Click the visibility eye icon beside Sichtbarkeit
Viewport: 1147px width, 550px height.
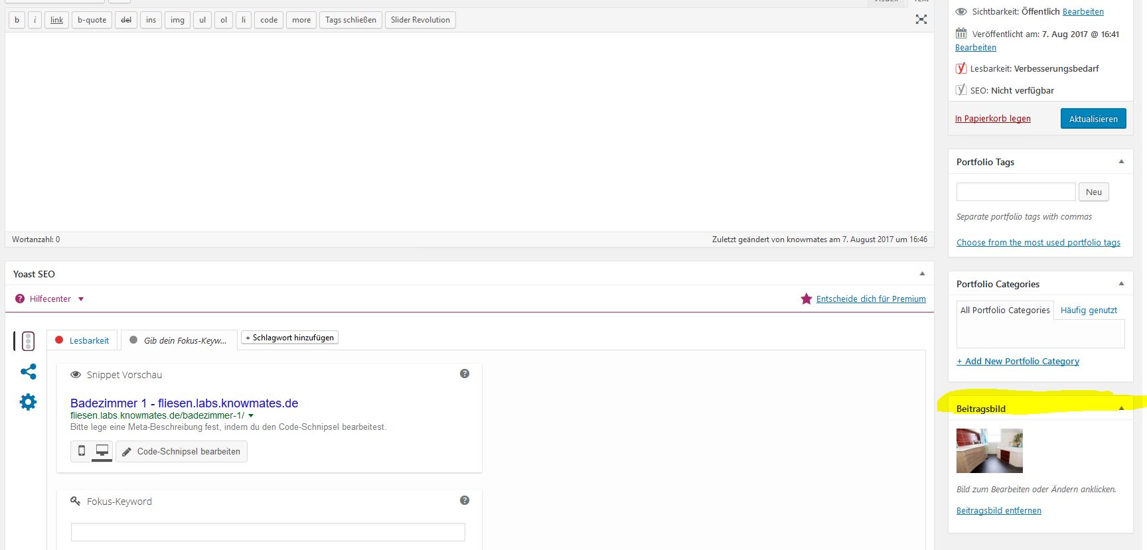961,11
